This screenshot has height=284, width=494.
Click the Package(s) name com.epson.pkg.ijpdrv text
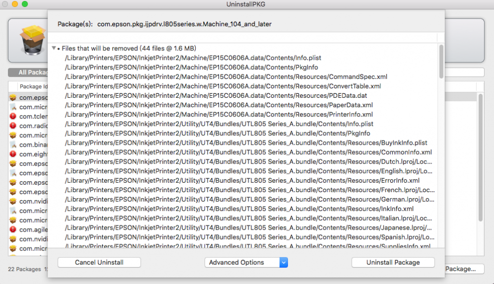click(x=184, y=24)
